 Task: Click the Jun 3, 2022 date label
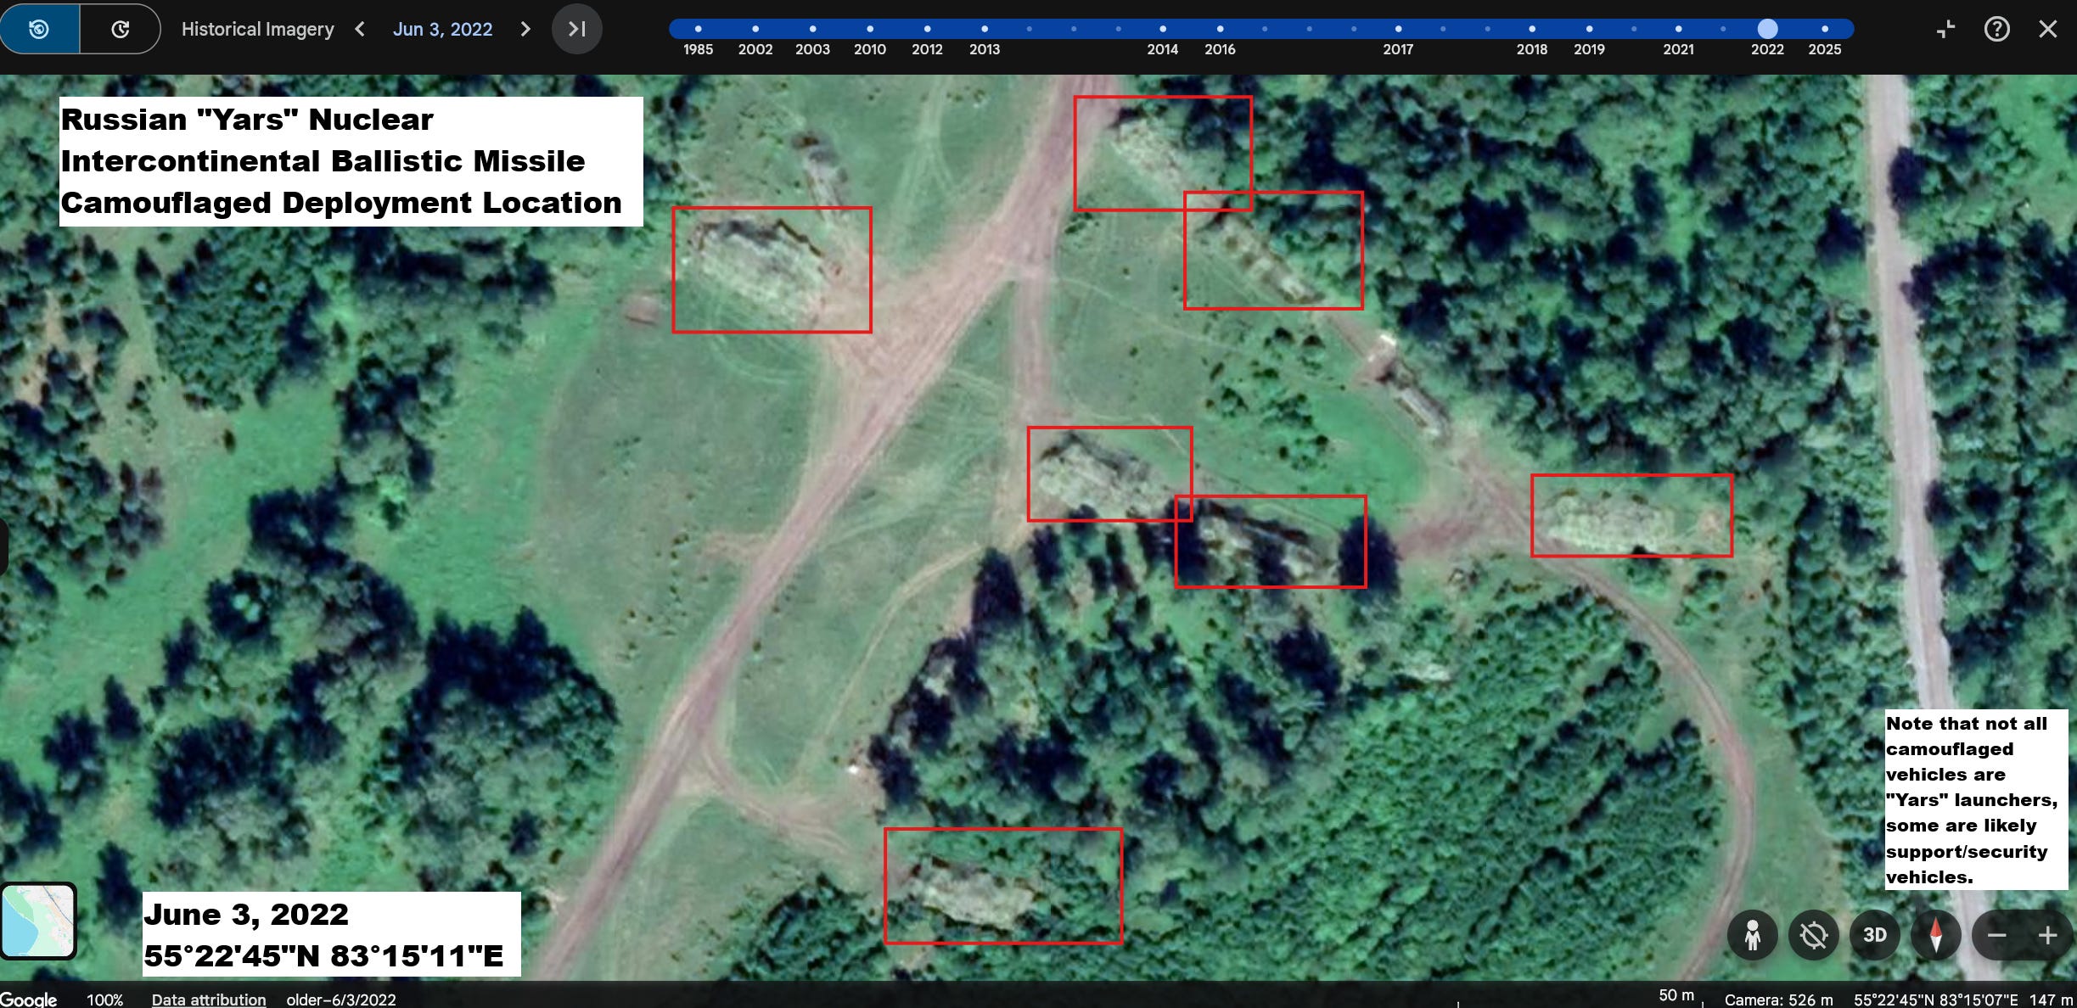coord(442,29)
